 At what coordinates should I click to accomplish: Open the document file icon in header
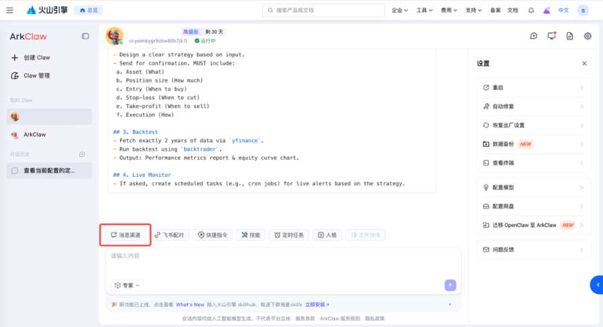click(x=569, y=36)
